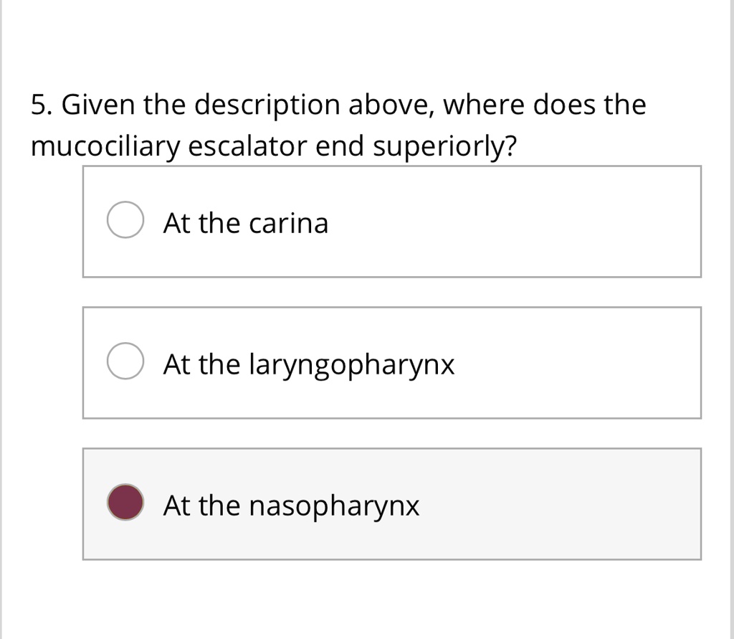Select the "At the carina" radio button
734x639 pixels.
pos(125,222)
